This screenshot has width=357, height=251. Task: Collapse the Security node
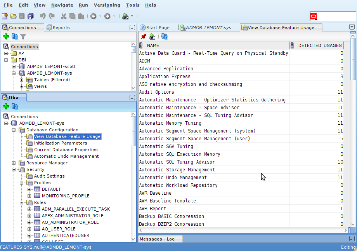[x=14, y=170]
